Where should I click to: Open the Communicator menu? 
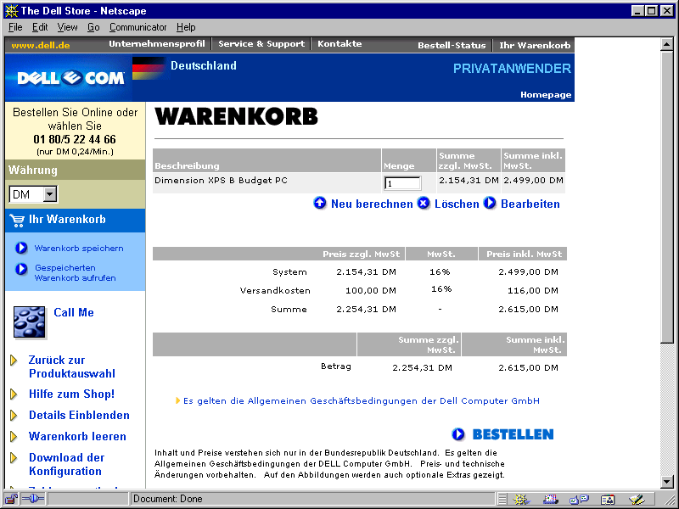click(x=137, y=27)
